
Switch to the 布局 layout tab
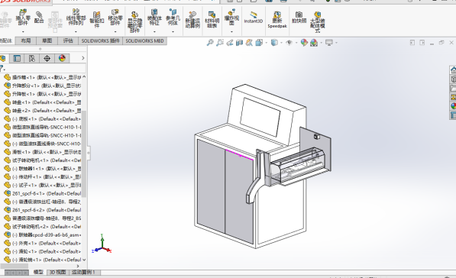click(x=26, y=41)
